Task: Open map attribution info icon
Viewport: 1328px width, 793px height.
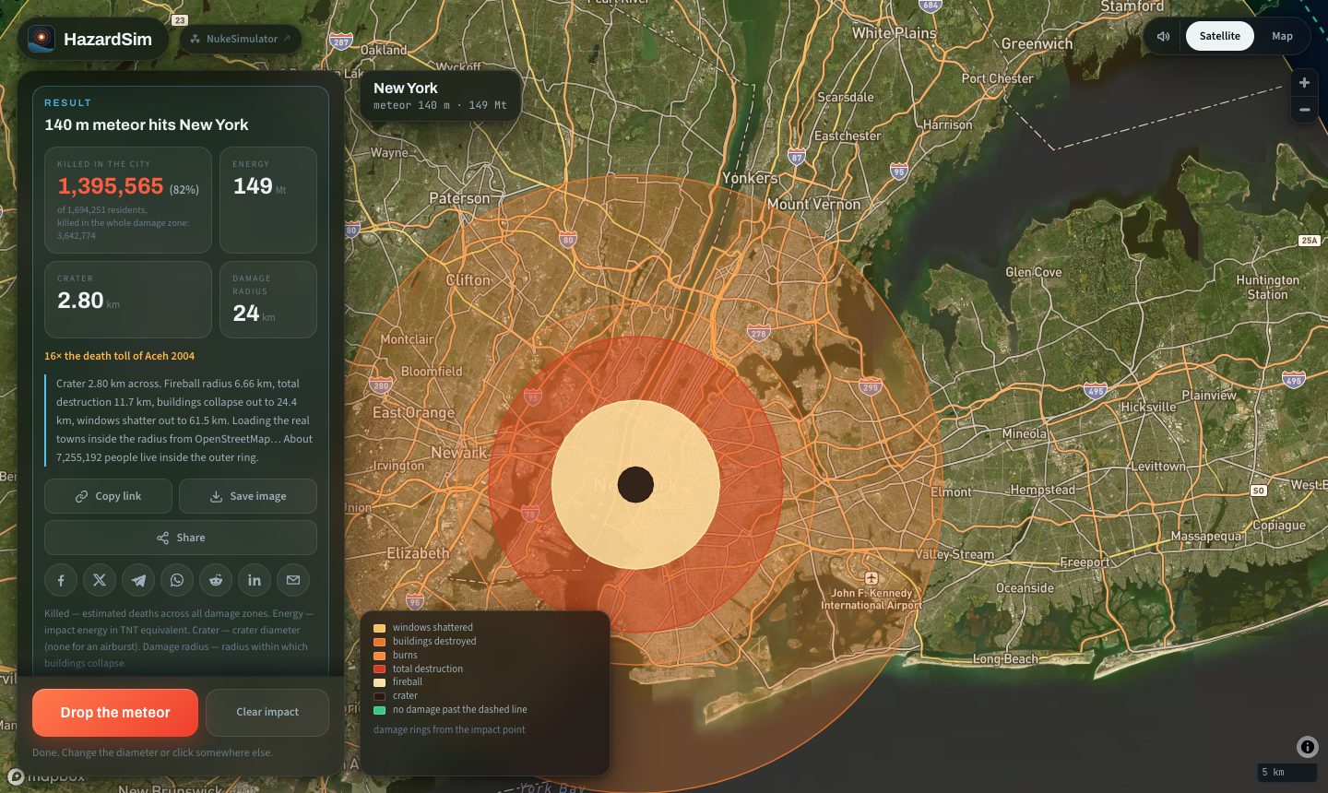Action: (x=1307, y=747)
